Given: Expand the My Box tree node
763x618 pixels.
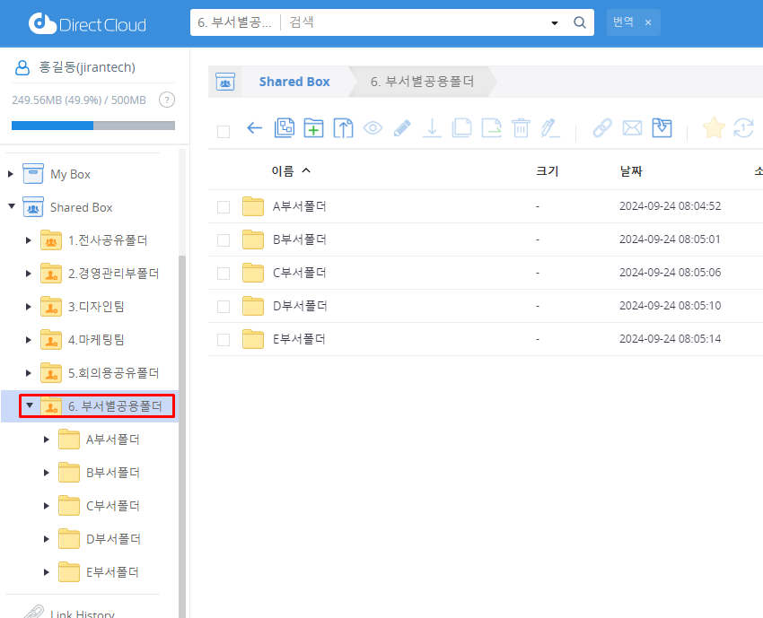Looking at the screenshot, I should point(12,174).
